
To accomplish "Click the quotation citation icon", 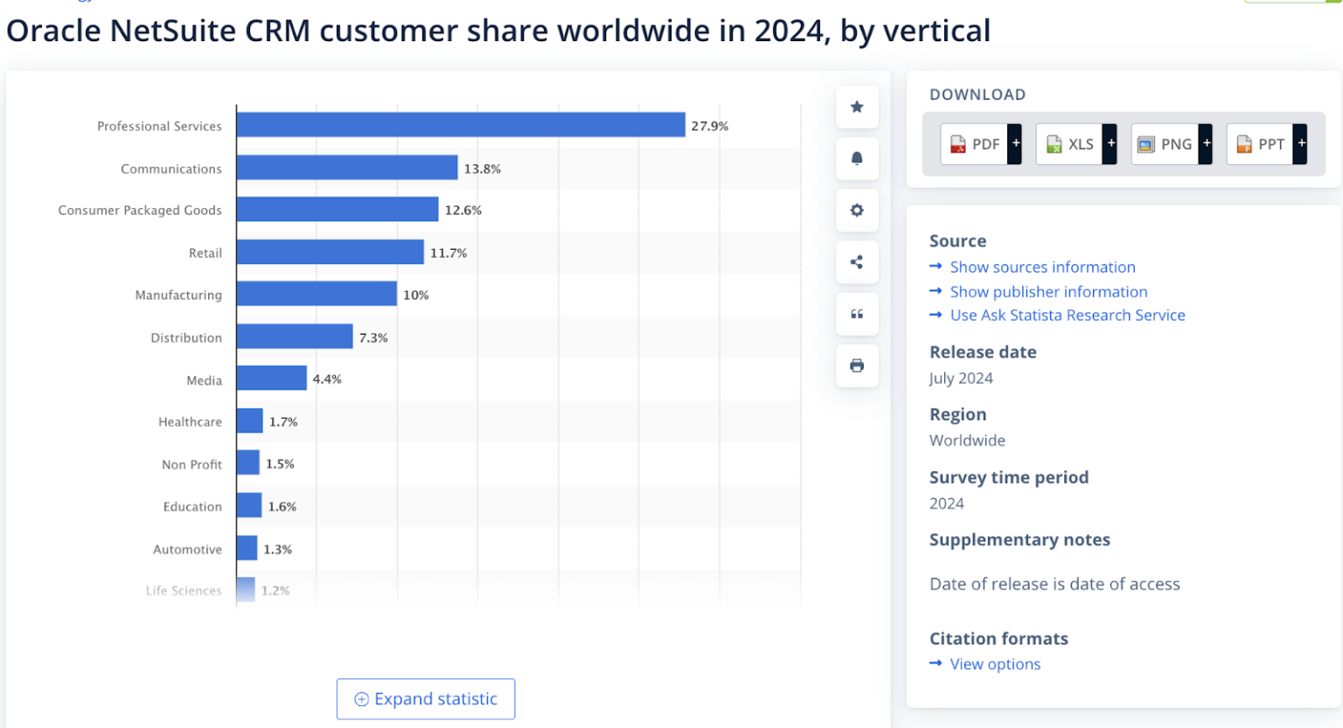I will click(x=857, y=314).
